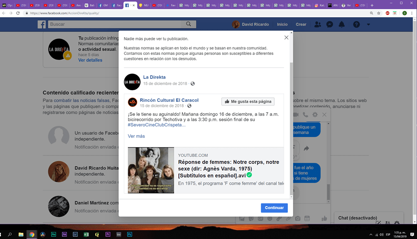Show hidden system tray icons
The height and width of the screenshot is (239, 417).
coord(371,234)
